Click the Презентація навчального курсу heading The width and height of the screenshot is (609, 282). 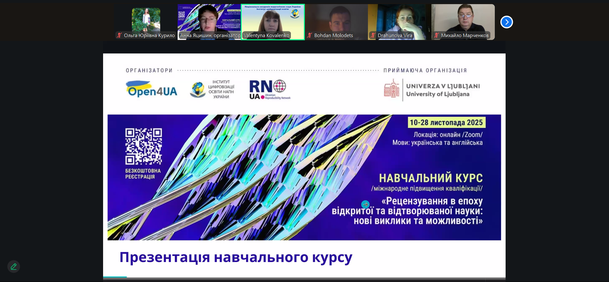click(x=236, y=257)
